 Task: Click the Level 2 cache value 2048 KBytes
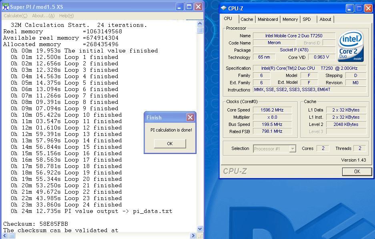click(346, 124)
